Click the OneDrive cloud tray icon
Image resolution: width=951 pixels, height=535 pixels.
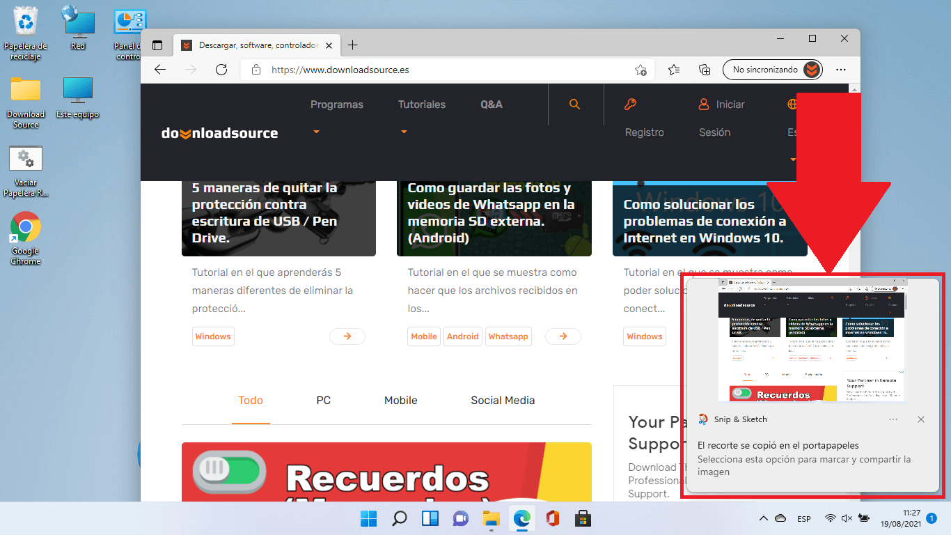click(x=781, y=518)
